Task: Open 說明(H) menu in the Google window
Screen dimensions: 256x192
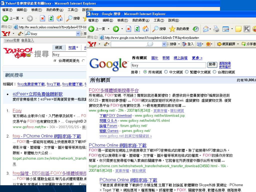Action: click(173, 20)
